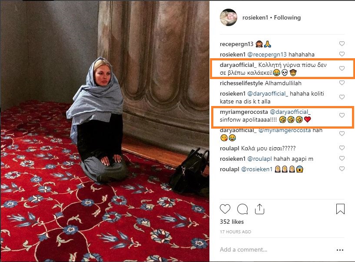355x262 pixels.
Task: Like the first daryaofficial_ Greek comment
Action: [342, 68]
